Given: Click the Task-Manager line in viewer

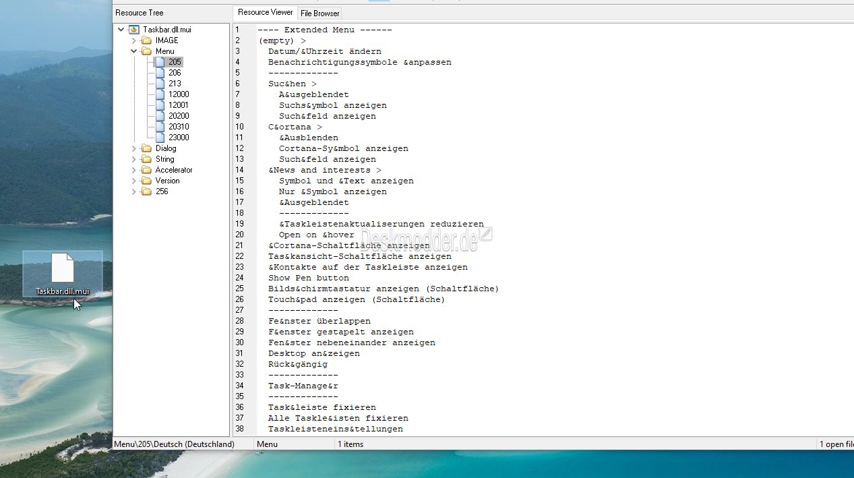Looking at the screenshot, I should click(x=303, y=386).
